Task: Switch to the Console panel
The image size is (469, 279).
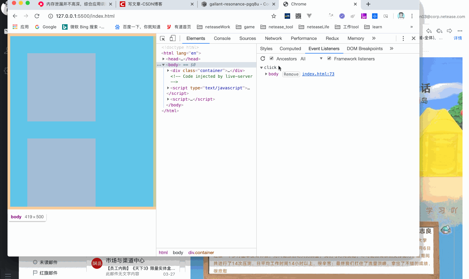Action: coord(222,38)
